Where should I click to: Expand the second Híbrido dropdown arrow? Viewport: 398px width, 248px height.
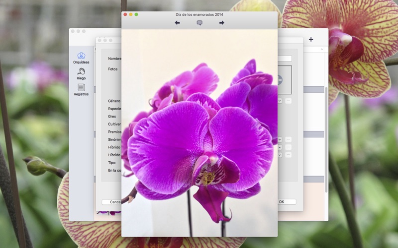pos(280,155)
